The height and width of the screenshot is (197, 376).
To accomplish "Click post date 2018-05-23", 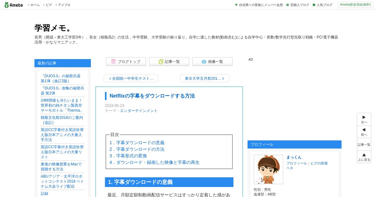I will coord(114,106).
